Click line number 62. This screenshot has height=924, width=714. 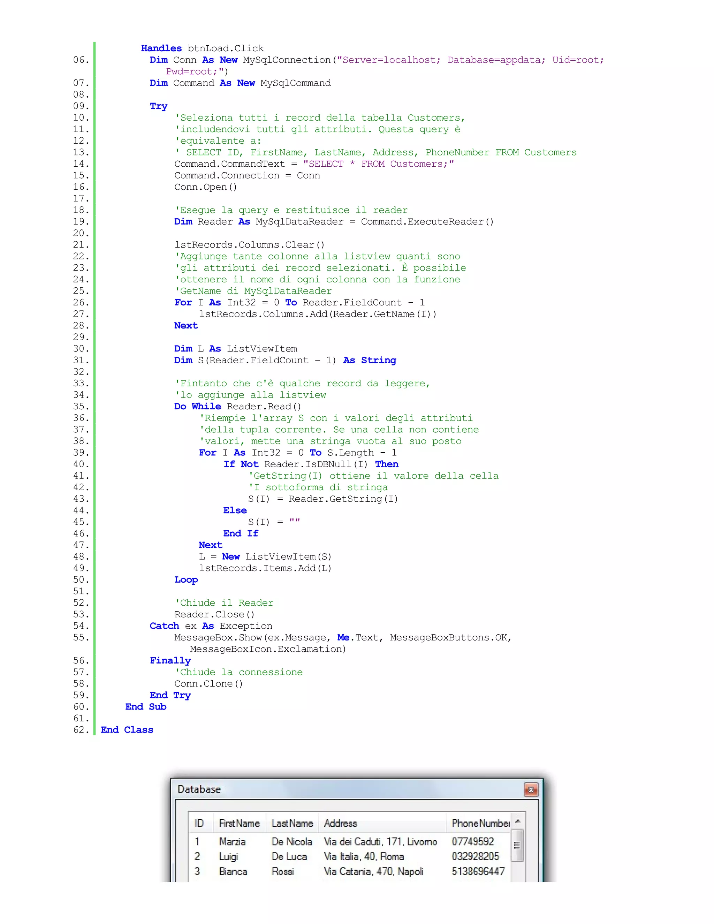point(81,730)
